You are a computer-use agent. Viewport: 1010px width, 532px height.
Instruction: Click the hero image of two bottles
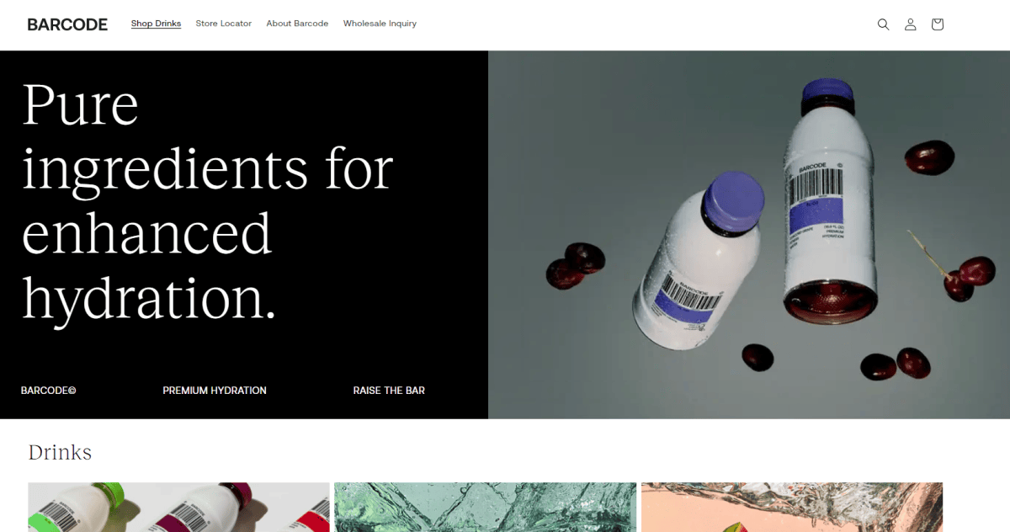pos(749,235)
